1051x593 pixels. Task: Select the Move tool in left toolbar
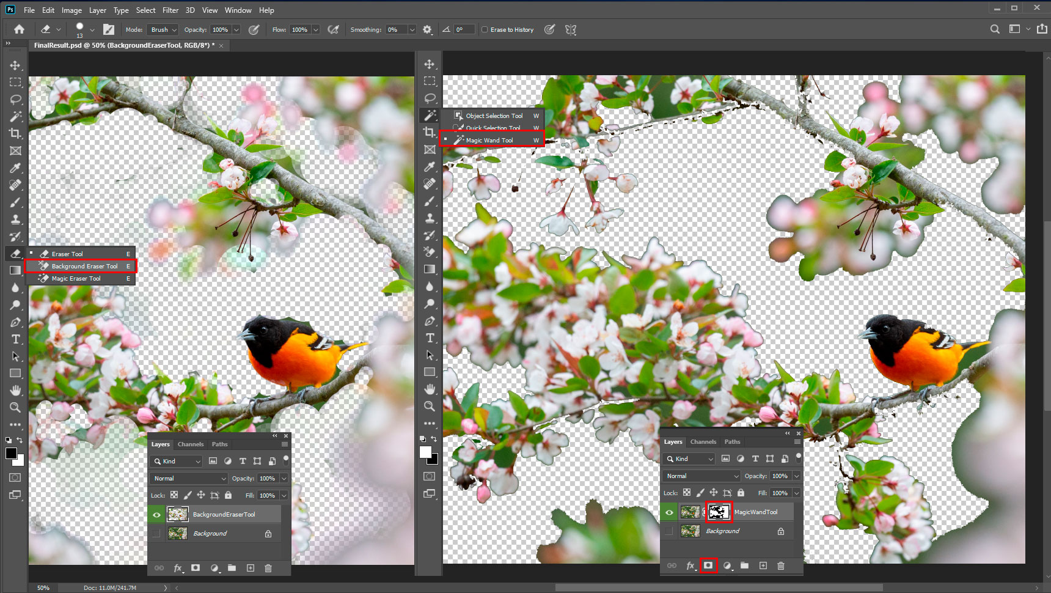point(15,65)
